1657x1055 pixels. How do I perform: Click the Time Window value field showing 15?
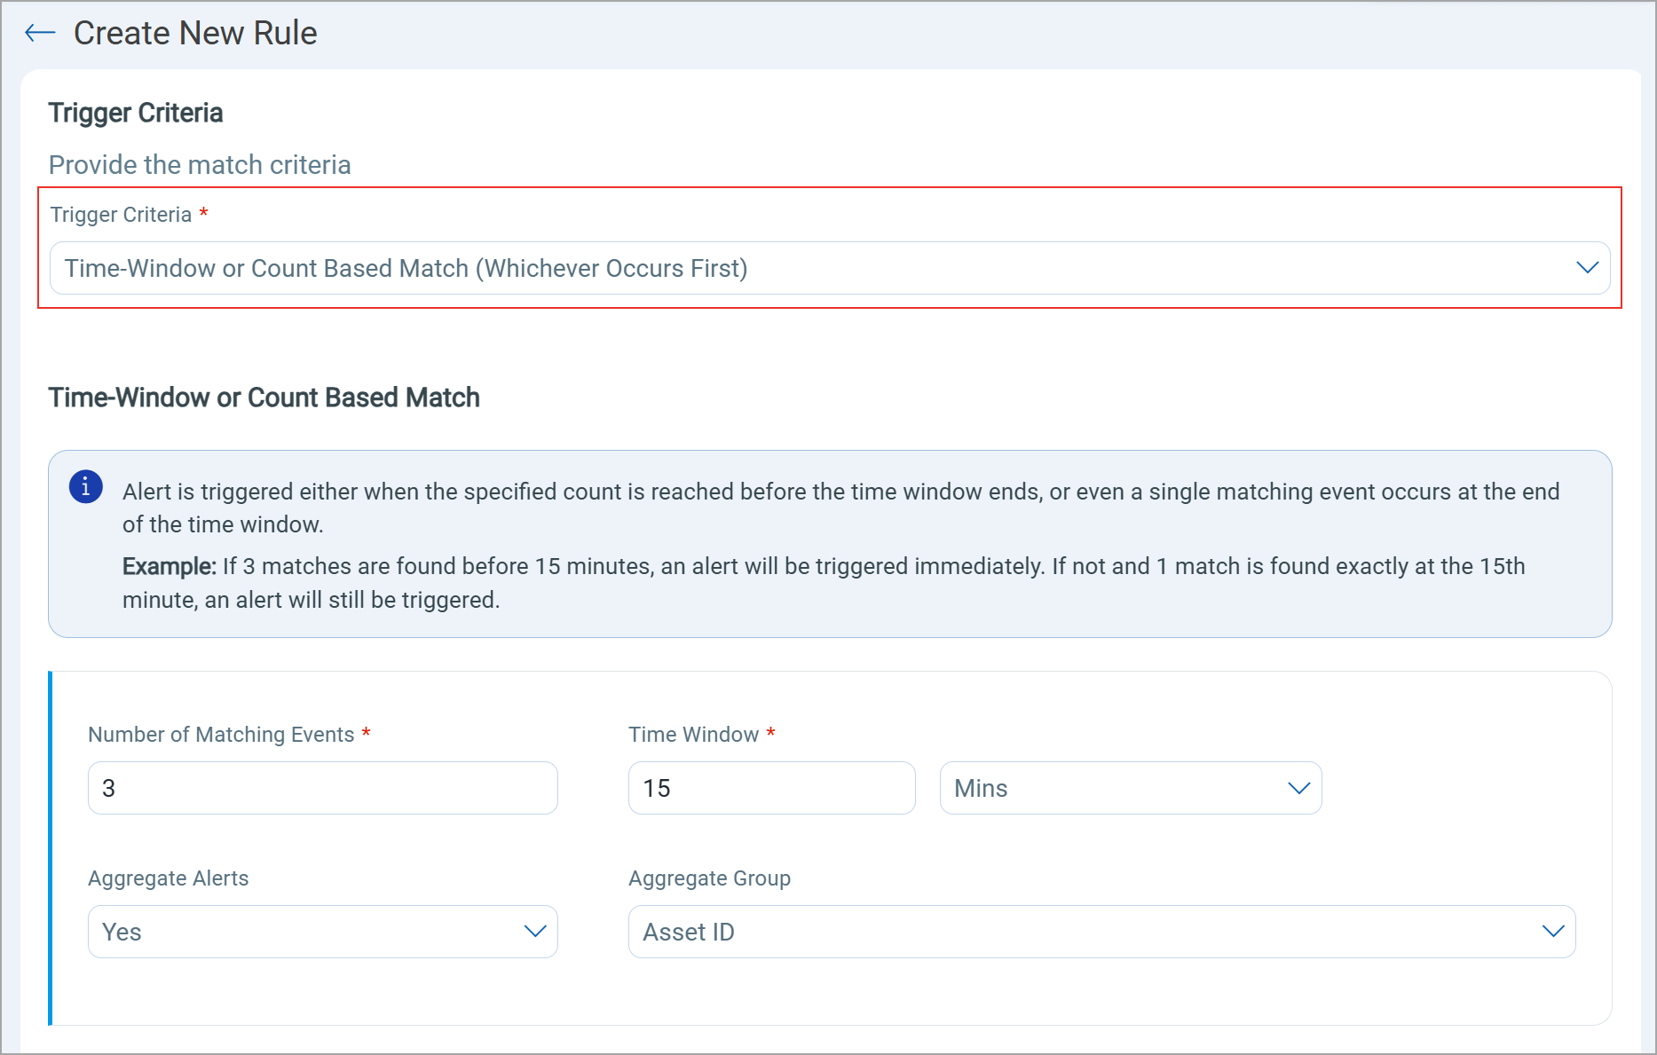pos(770,788)
